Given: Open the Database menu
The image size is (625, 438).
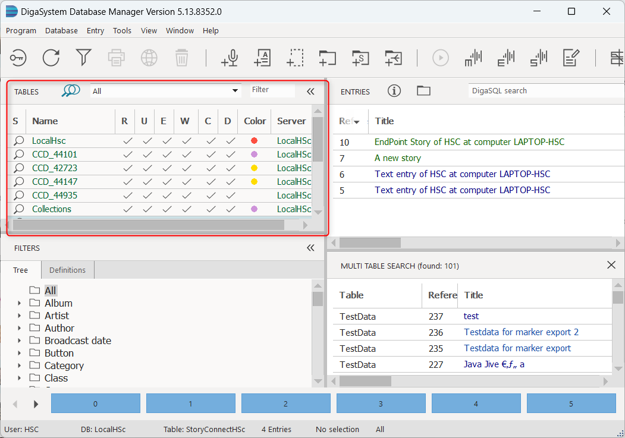Looking at the screenshot, I should coord(61,30).
